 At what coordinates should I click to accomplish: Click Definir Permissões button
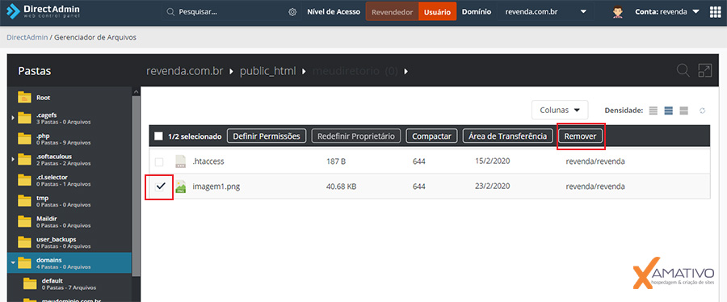pos(267,136)
